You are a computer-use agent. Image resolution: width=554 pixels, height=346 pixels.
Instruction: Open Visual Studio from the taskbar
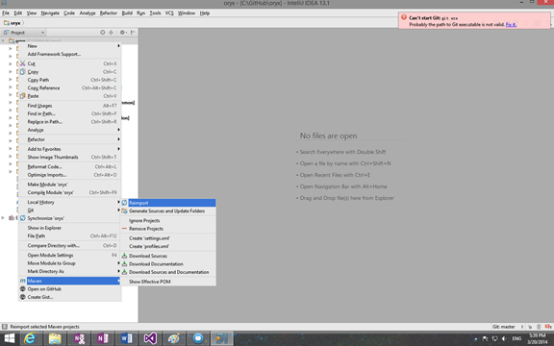(x=150, y=338)
